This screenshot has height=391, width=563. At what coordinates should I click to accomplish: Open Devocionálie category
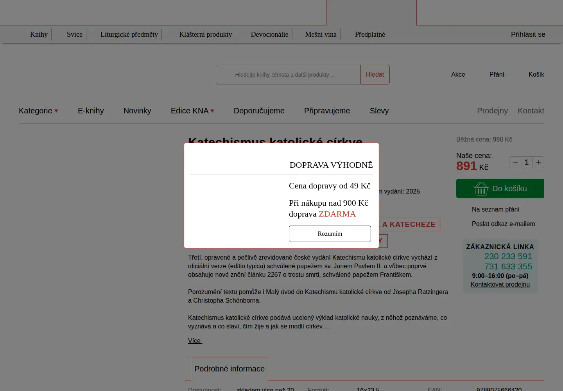(x=269, y=34)
